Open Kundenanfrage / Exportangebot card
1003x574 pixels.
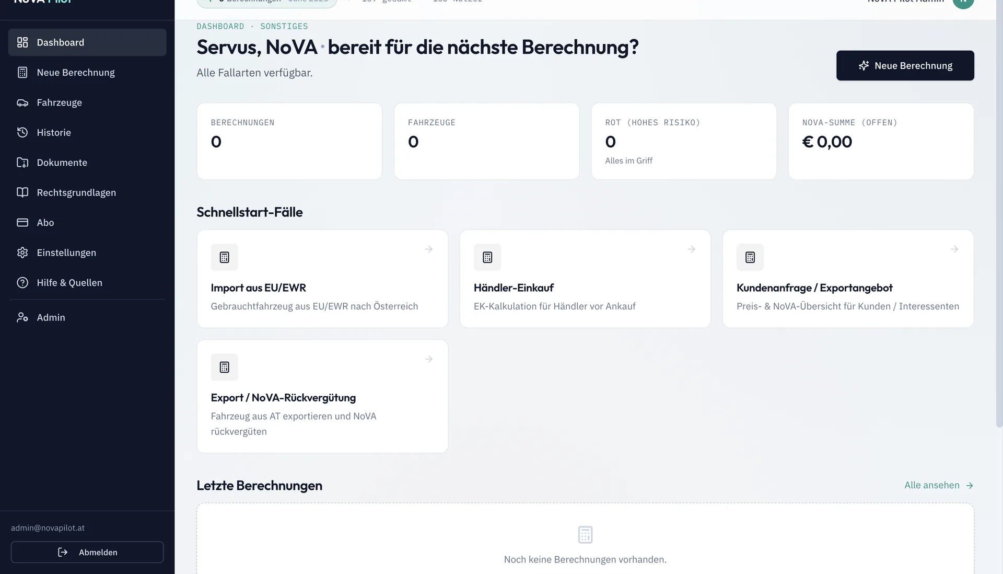pyautogui.click(x=848, y=279)
